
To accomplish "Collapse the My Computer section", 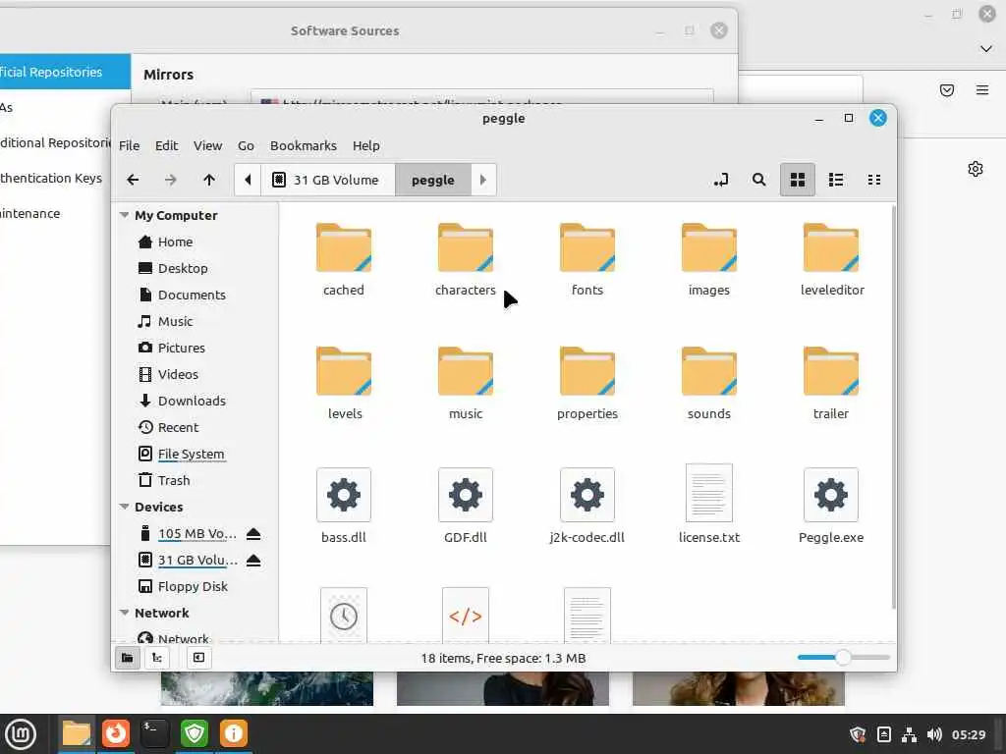I will pos(125,215).
